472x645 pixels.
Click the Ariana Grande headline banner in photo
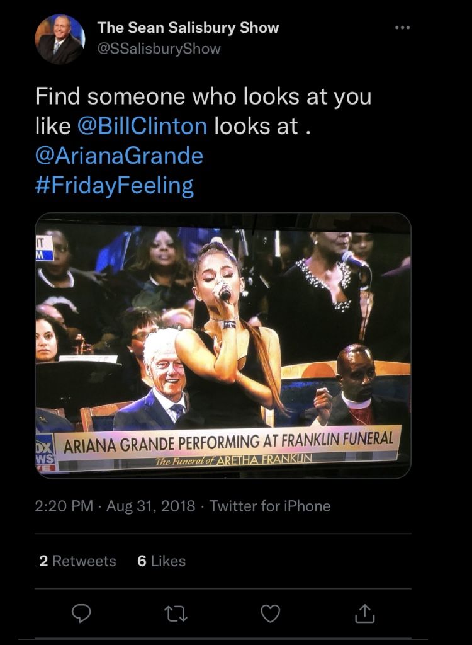tap(229, 439)
